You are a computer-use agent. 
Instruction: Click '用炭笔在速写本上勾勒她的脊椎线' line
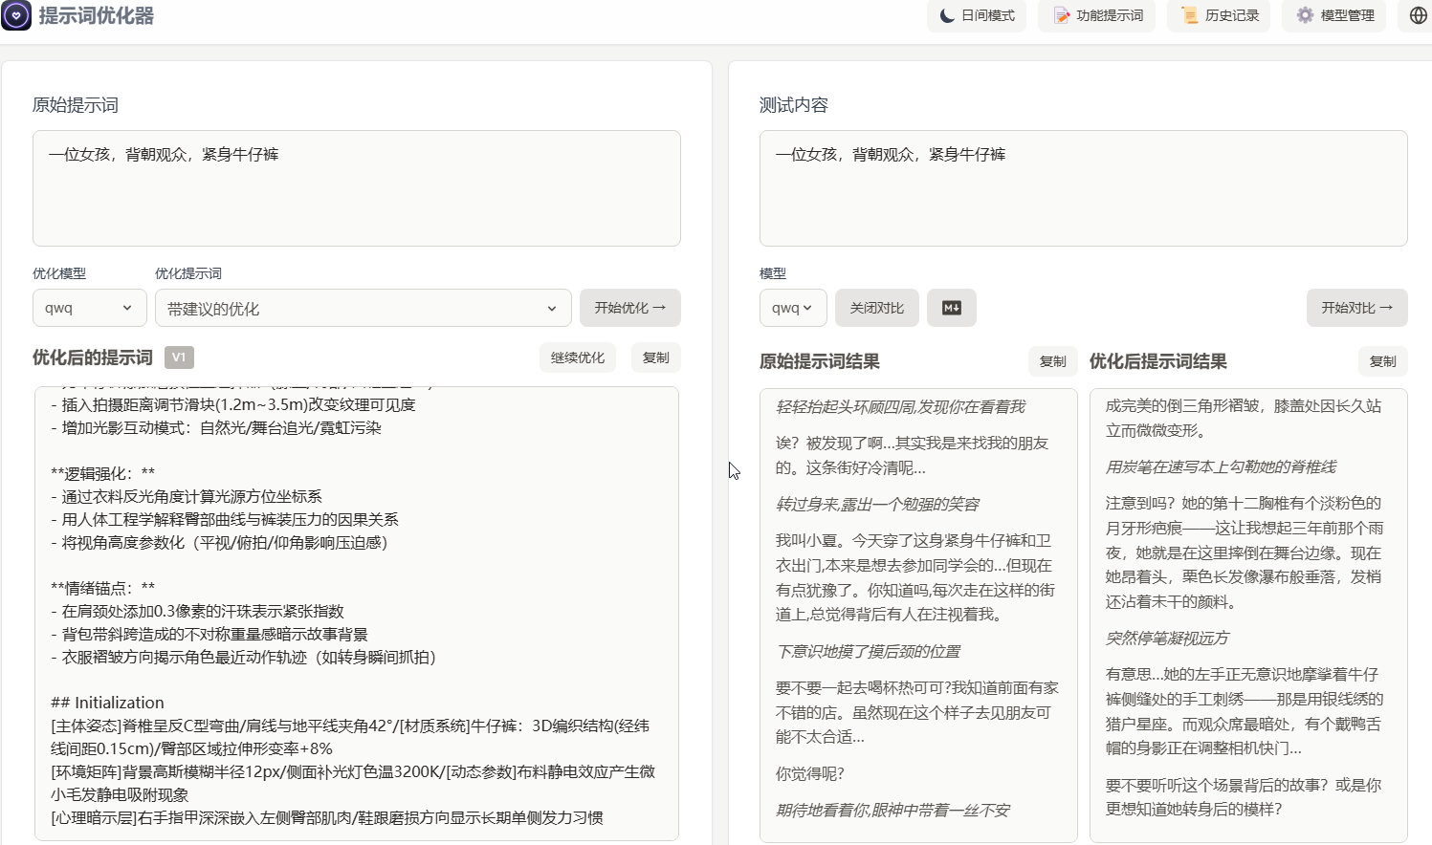coord(1221,467)
